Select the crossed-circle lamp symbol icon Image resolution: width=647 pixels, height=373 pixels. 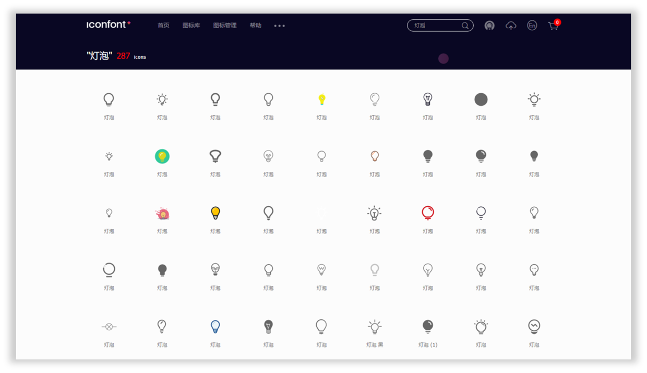(109, 327)
